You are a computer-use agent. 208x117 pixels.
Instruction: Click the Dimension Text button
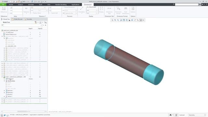(109, 11)
